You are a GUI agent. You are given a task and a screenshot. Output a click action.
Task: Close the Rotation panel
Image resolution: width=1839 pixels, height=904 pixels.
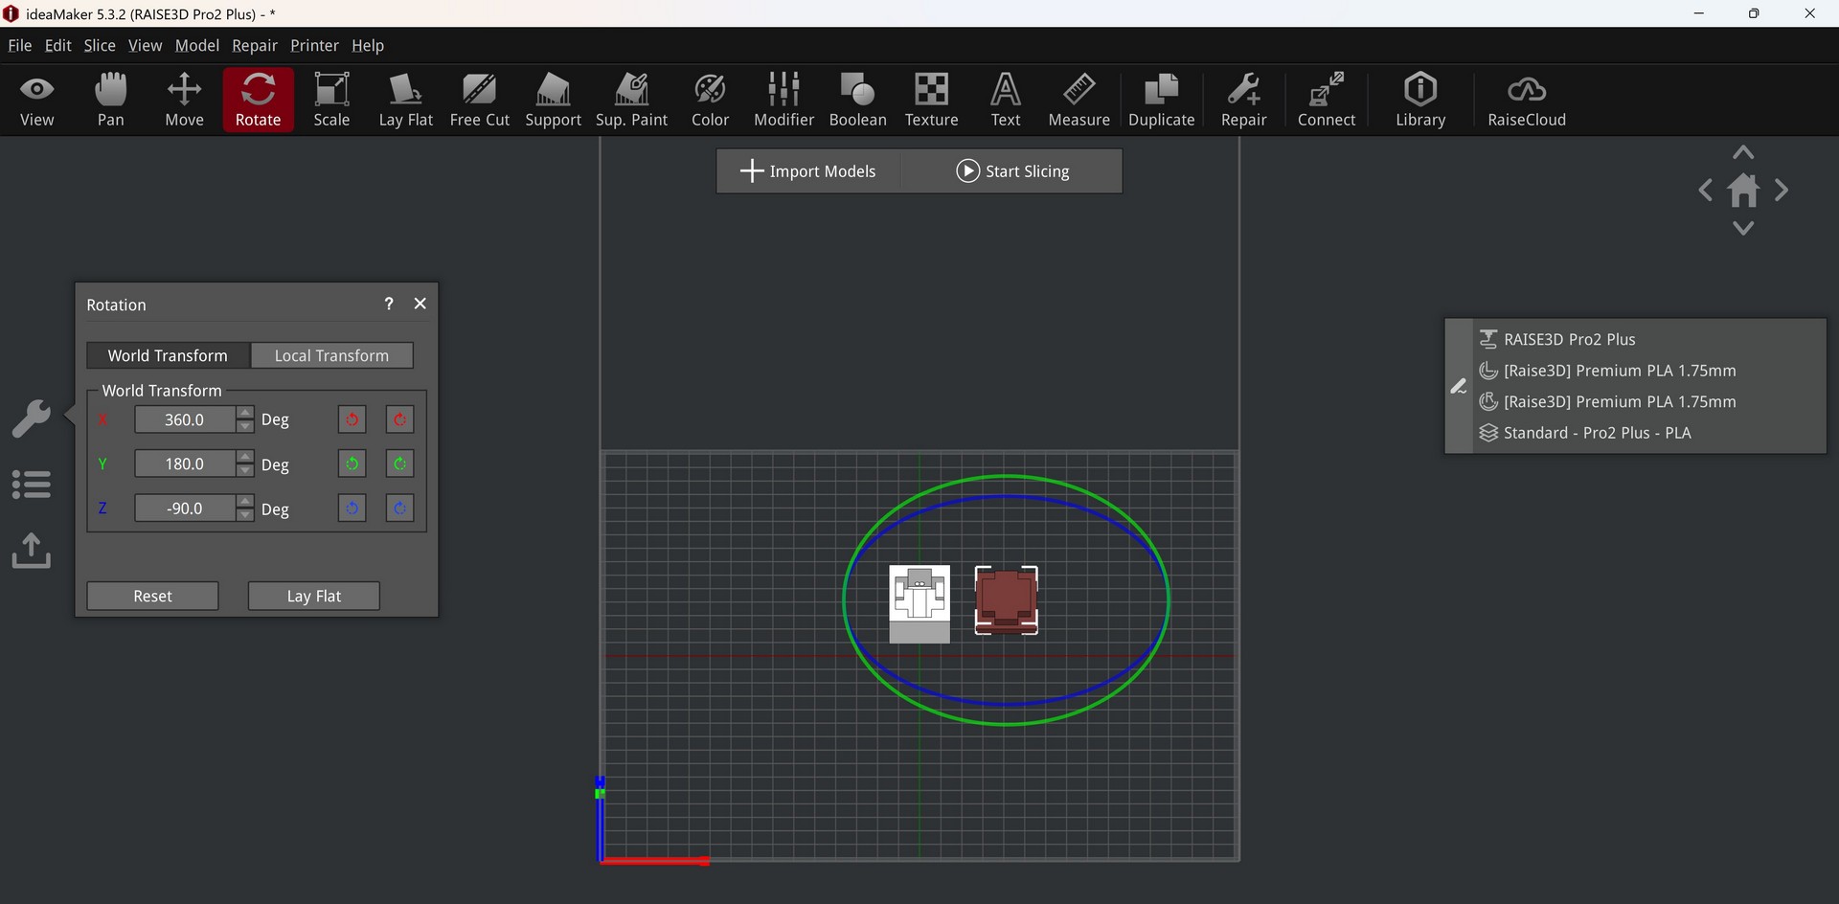coord(420,304)
